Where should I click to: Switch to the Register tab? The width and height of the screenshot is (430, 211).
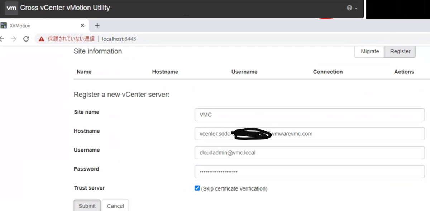coord(400,51)
